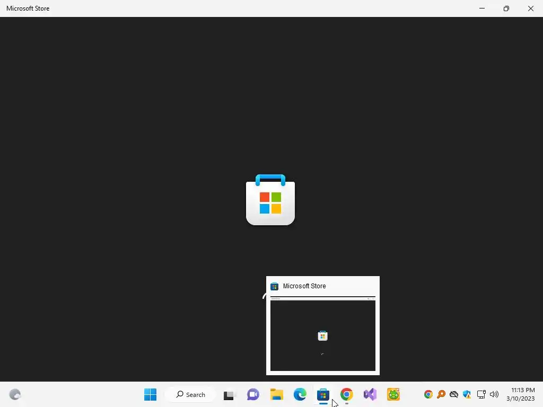Select the Microsoft Store preview thumbnail
This screenshot has height=407, width=543.
point(323,334)
